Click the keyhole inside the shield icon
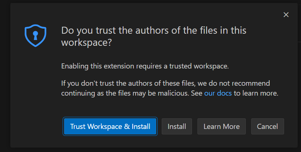This screenshot has width=301, height=152. tap(36, 36)
